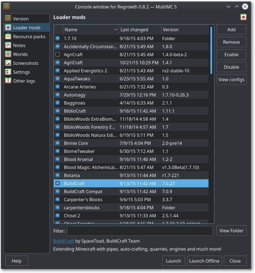
Task: Click the title bar down chevron
Action: point(228,7)
